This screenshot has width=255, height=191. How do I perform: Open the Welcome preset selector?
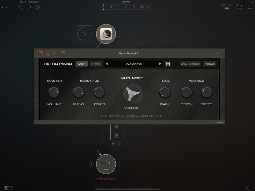[134, 64]
